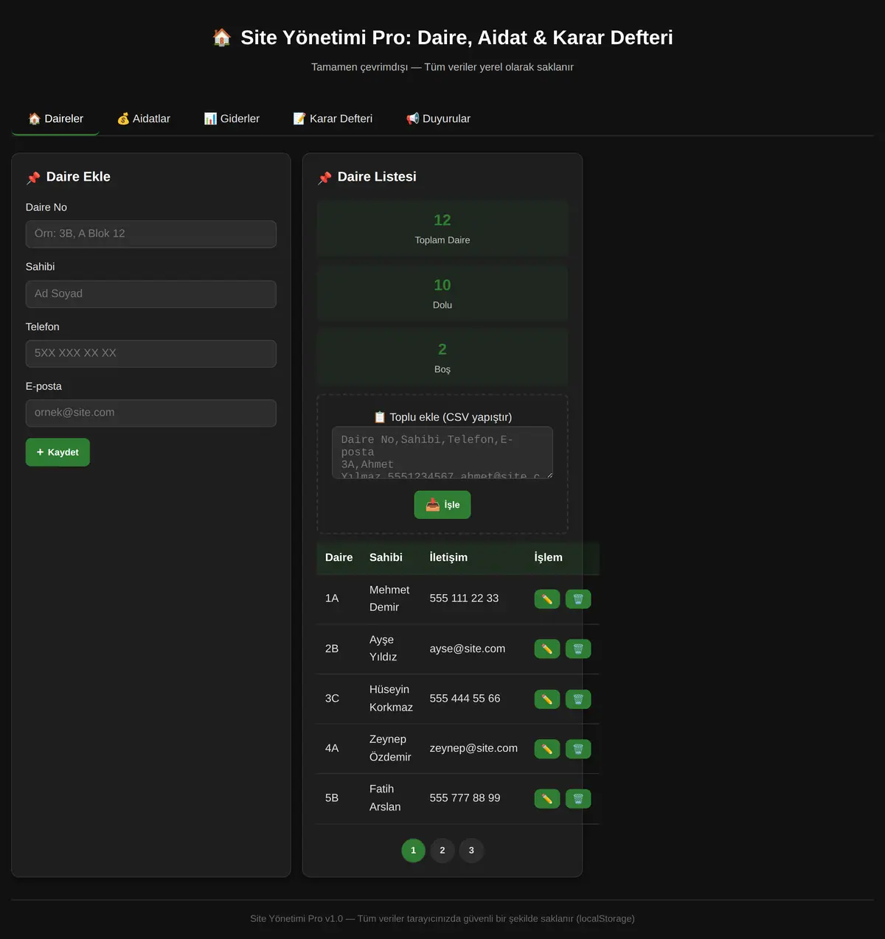The width and height of the screenshot is (885, 939).
Task: Select the Mehmet Demir cell
Action: click(389, 598)
